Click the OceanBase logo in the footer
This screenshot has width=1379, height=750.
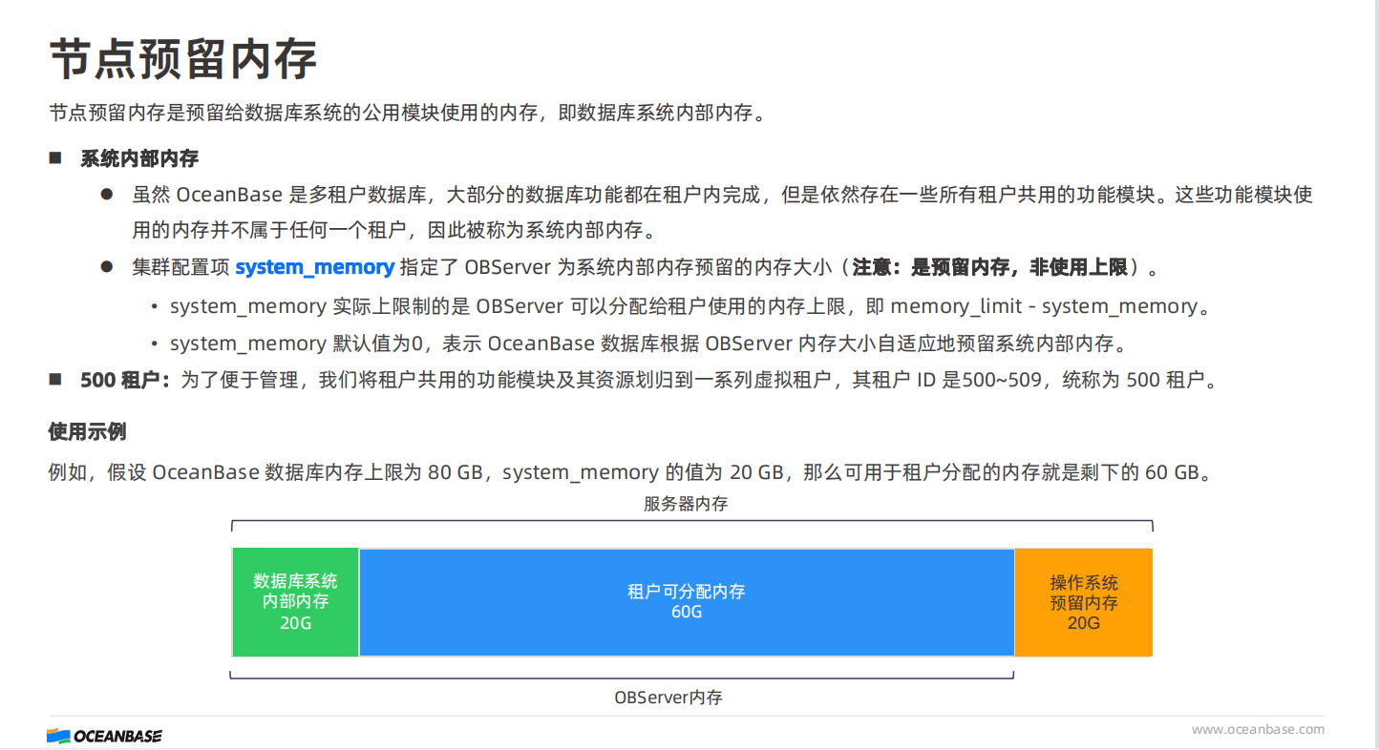(x=104, y=736)
